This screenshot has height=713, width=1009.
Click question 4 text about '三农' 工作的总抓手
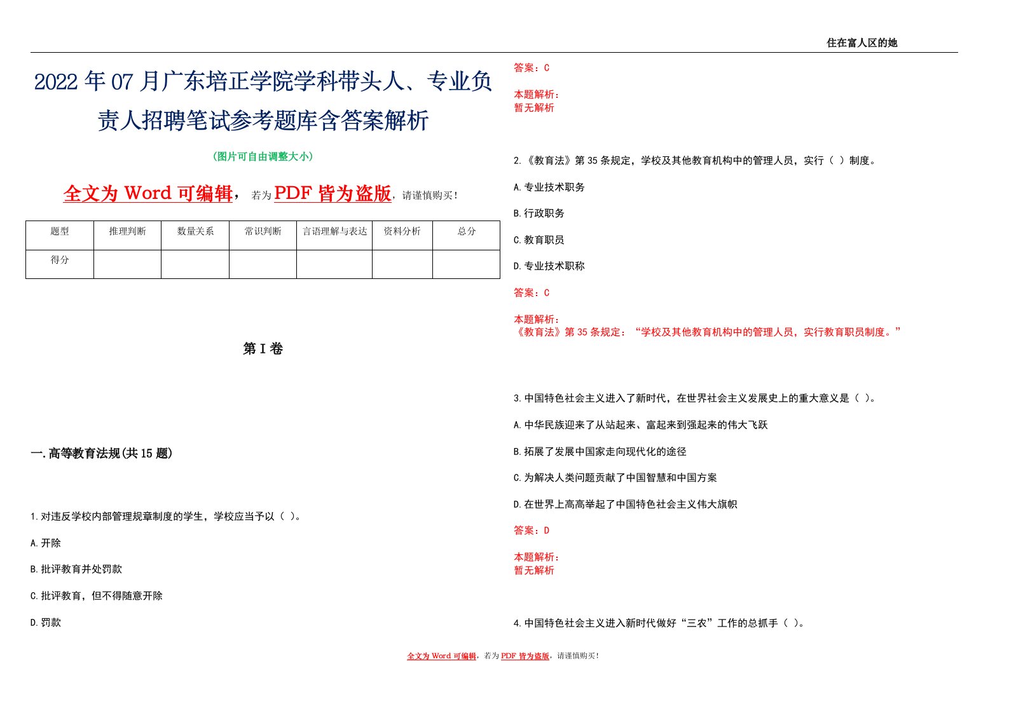click(x=660, y=623)
